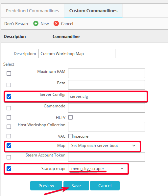This screenshot has width=168, height=196.
Task: Tick the HLTV option checkbox
Action: tap(70, 117)
